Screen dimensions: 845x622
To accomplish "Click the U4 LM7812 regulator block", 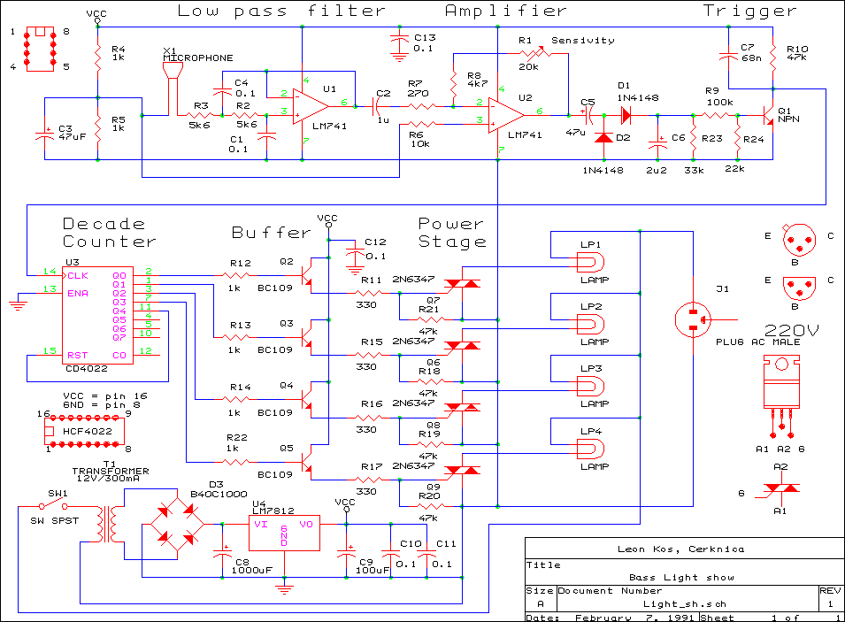I will click(284, 533).
